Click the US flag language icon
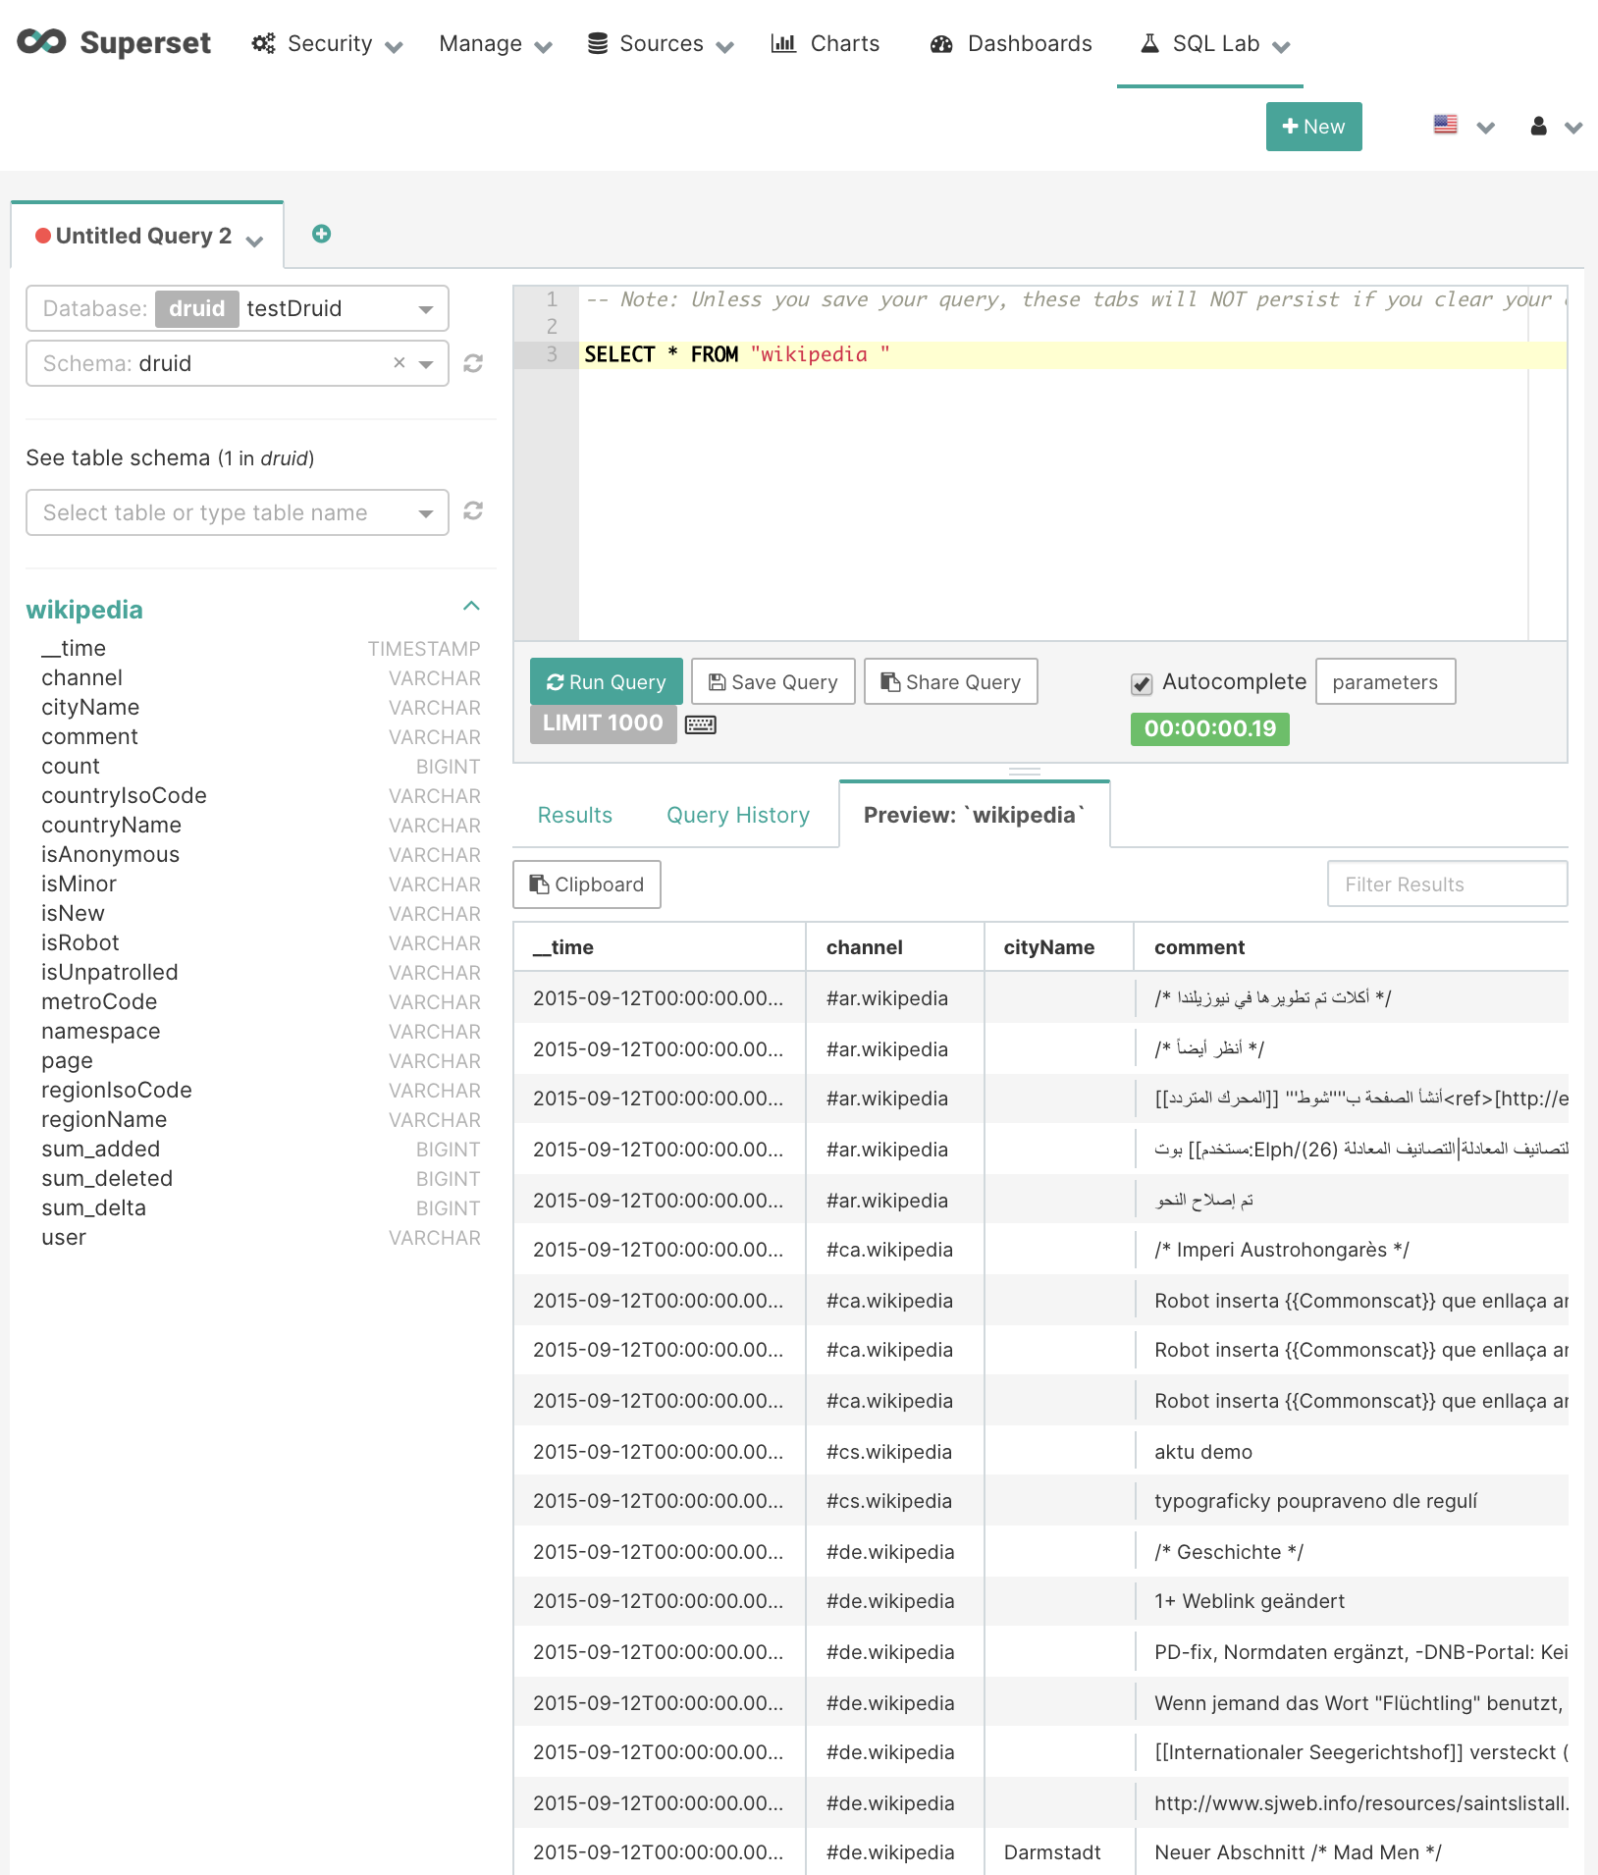The height and width of the screenshot is (1875, 1598). pyautogui.click(x=1446, y=125)
